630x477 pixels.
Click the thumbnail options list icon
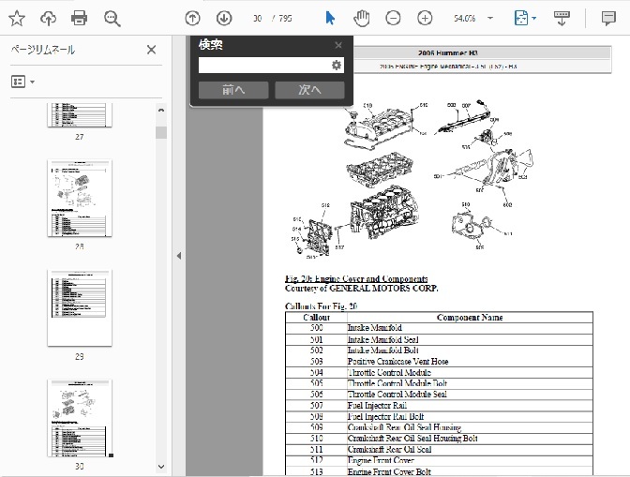click(18, 82)
